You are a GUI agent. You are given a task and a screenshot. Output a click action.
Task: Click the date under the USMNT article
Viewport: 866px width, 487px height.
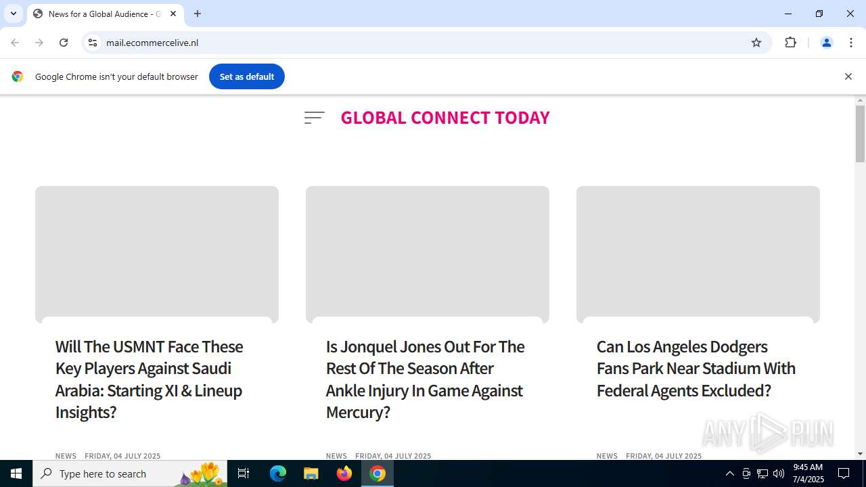122,456
